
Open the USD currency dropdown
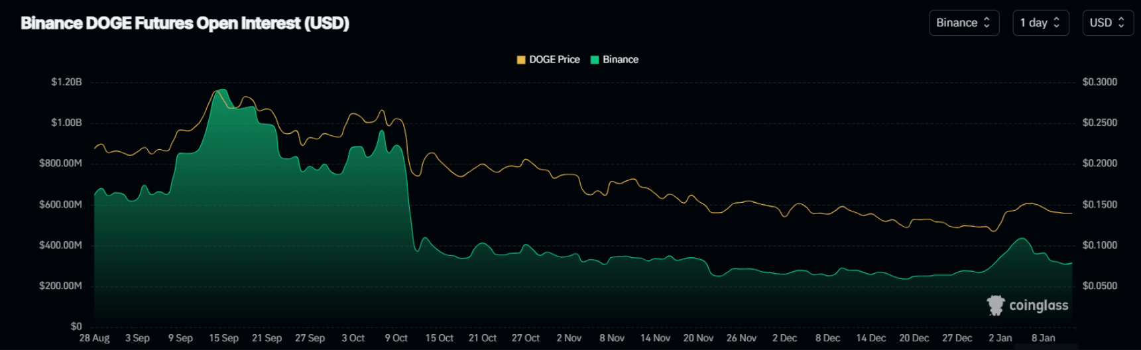[x=1107, y=23]
